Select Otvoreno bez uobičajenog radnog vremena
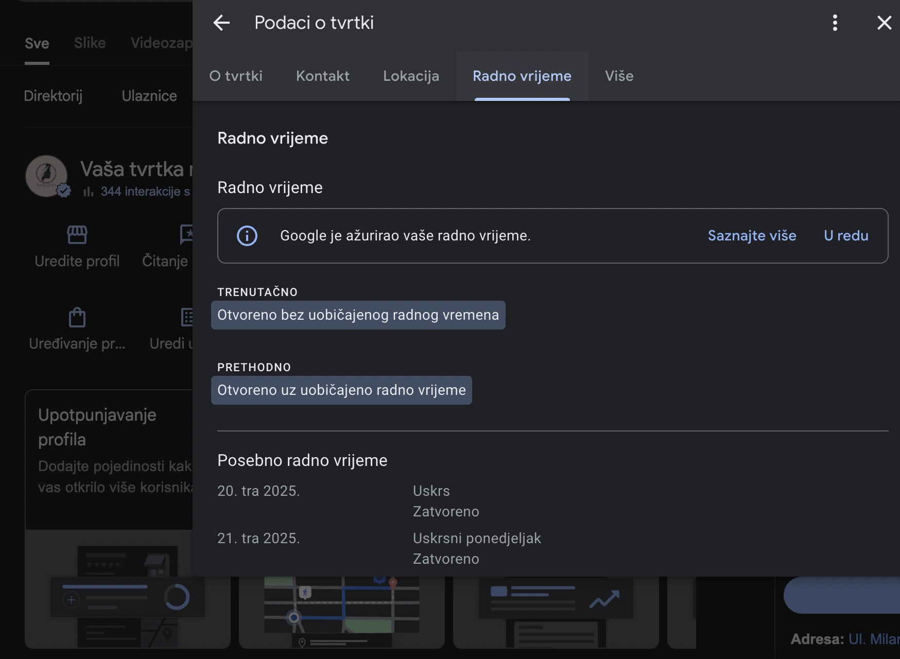Screen dimensions: 900x659 point(358,315)
